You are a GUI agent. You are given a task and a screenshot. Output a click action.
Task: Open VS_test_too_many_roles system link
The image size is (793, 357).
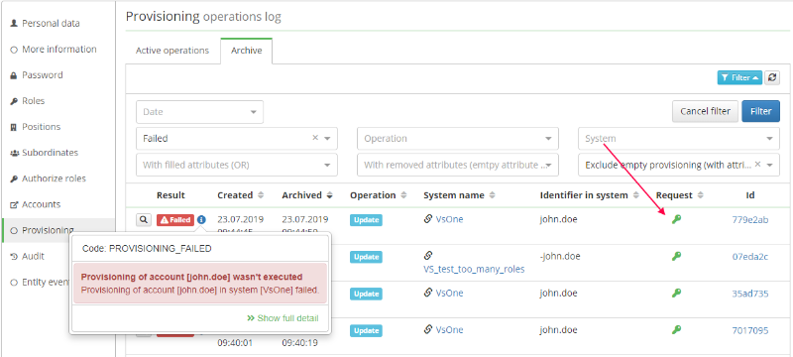[x=474, y=269]
